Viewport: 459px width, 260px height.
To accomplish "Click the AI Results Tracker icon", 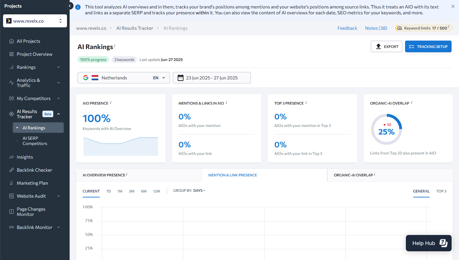I will 11,114.
